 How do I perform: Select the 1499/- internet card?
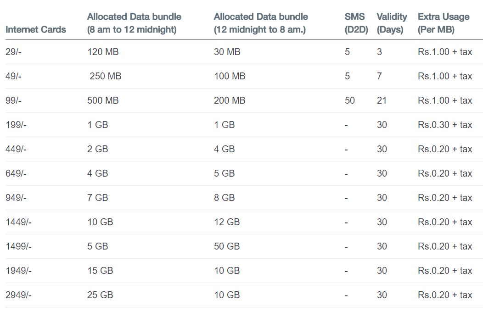18,246
